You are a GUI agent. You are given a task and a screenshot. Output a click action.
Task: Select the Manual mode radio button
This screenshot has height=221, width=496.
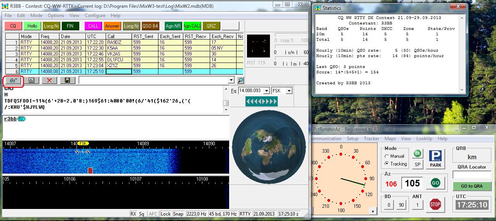click(387, 156)
